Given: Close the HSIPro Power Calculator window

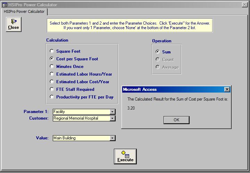Looking at the screenshot, I should 245,5.
